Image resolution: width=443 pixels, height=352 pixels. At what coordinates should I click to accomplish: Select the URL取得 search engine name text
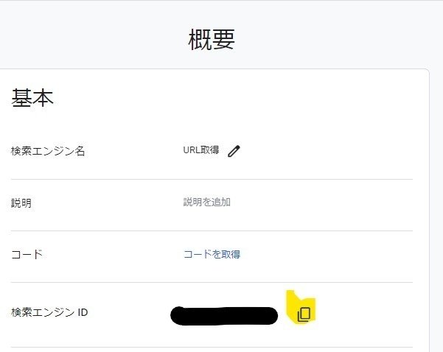(200, 150)
